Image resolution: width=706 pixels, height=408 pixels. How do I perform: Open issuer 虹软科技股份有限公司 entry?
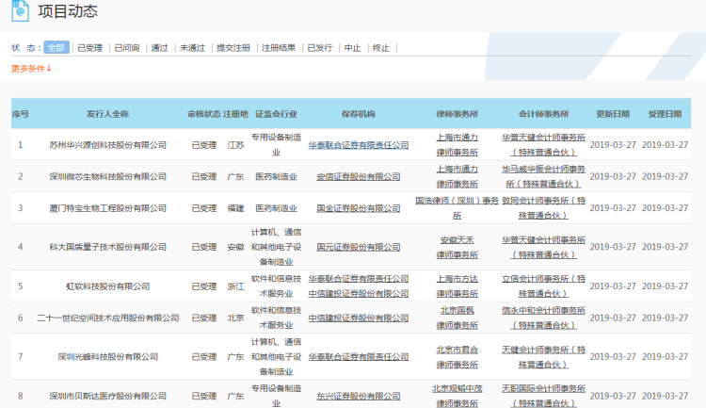(107, 286)
